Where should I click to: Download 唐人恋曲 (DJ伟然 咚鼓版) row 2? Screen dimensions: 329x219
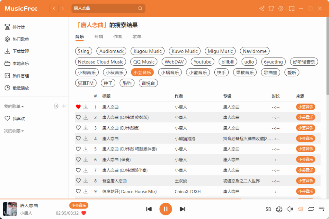tap(86, 117)
